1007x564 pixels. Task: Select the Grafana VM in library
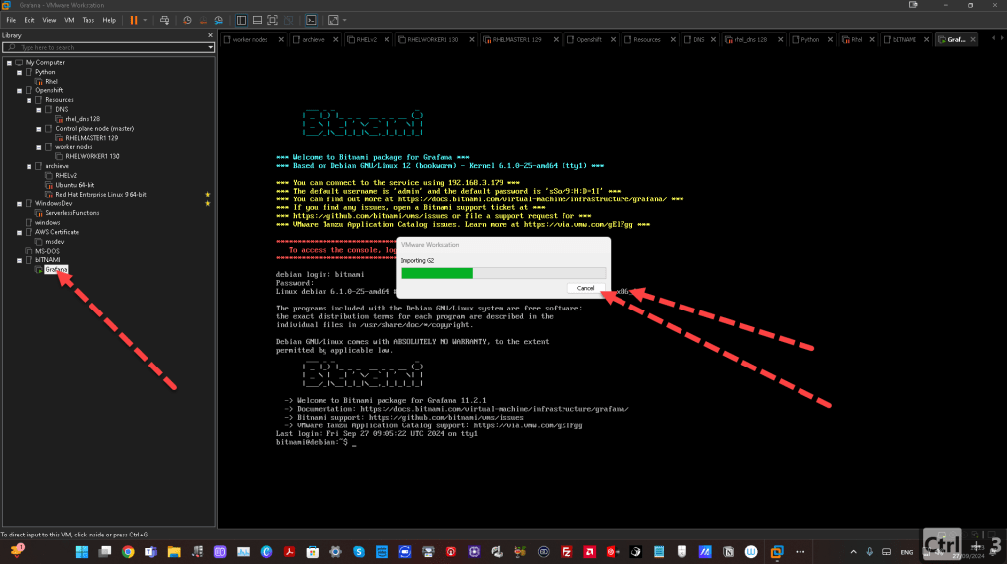(x=56, y=269)
